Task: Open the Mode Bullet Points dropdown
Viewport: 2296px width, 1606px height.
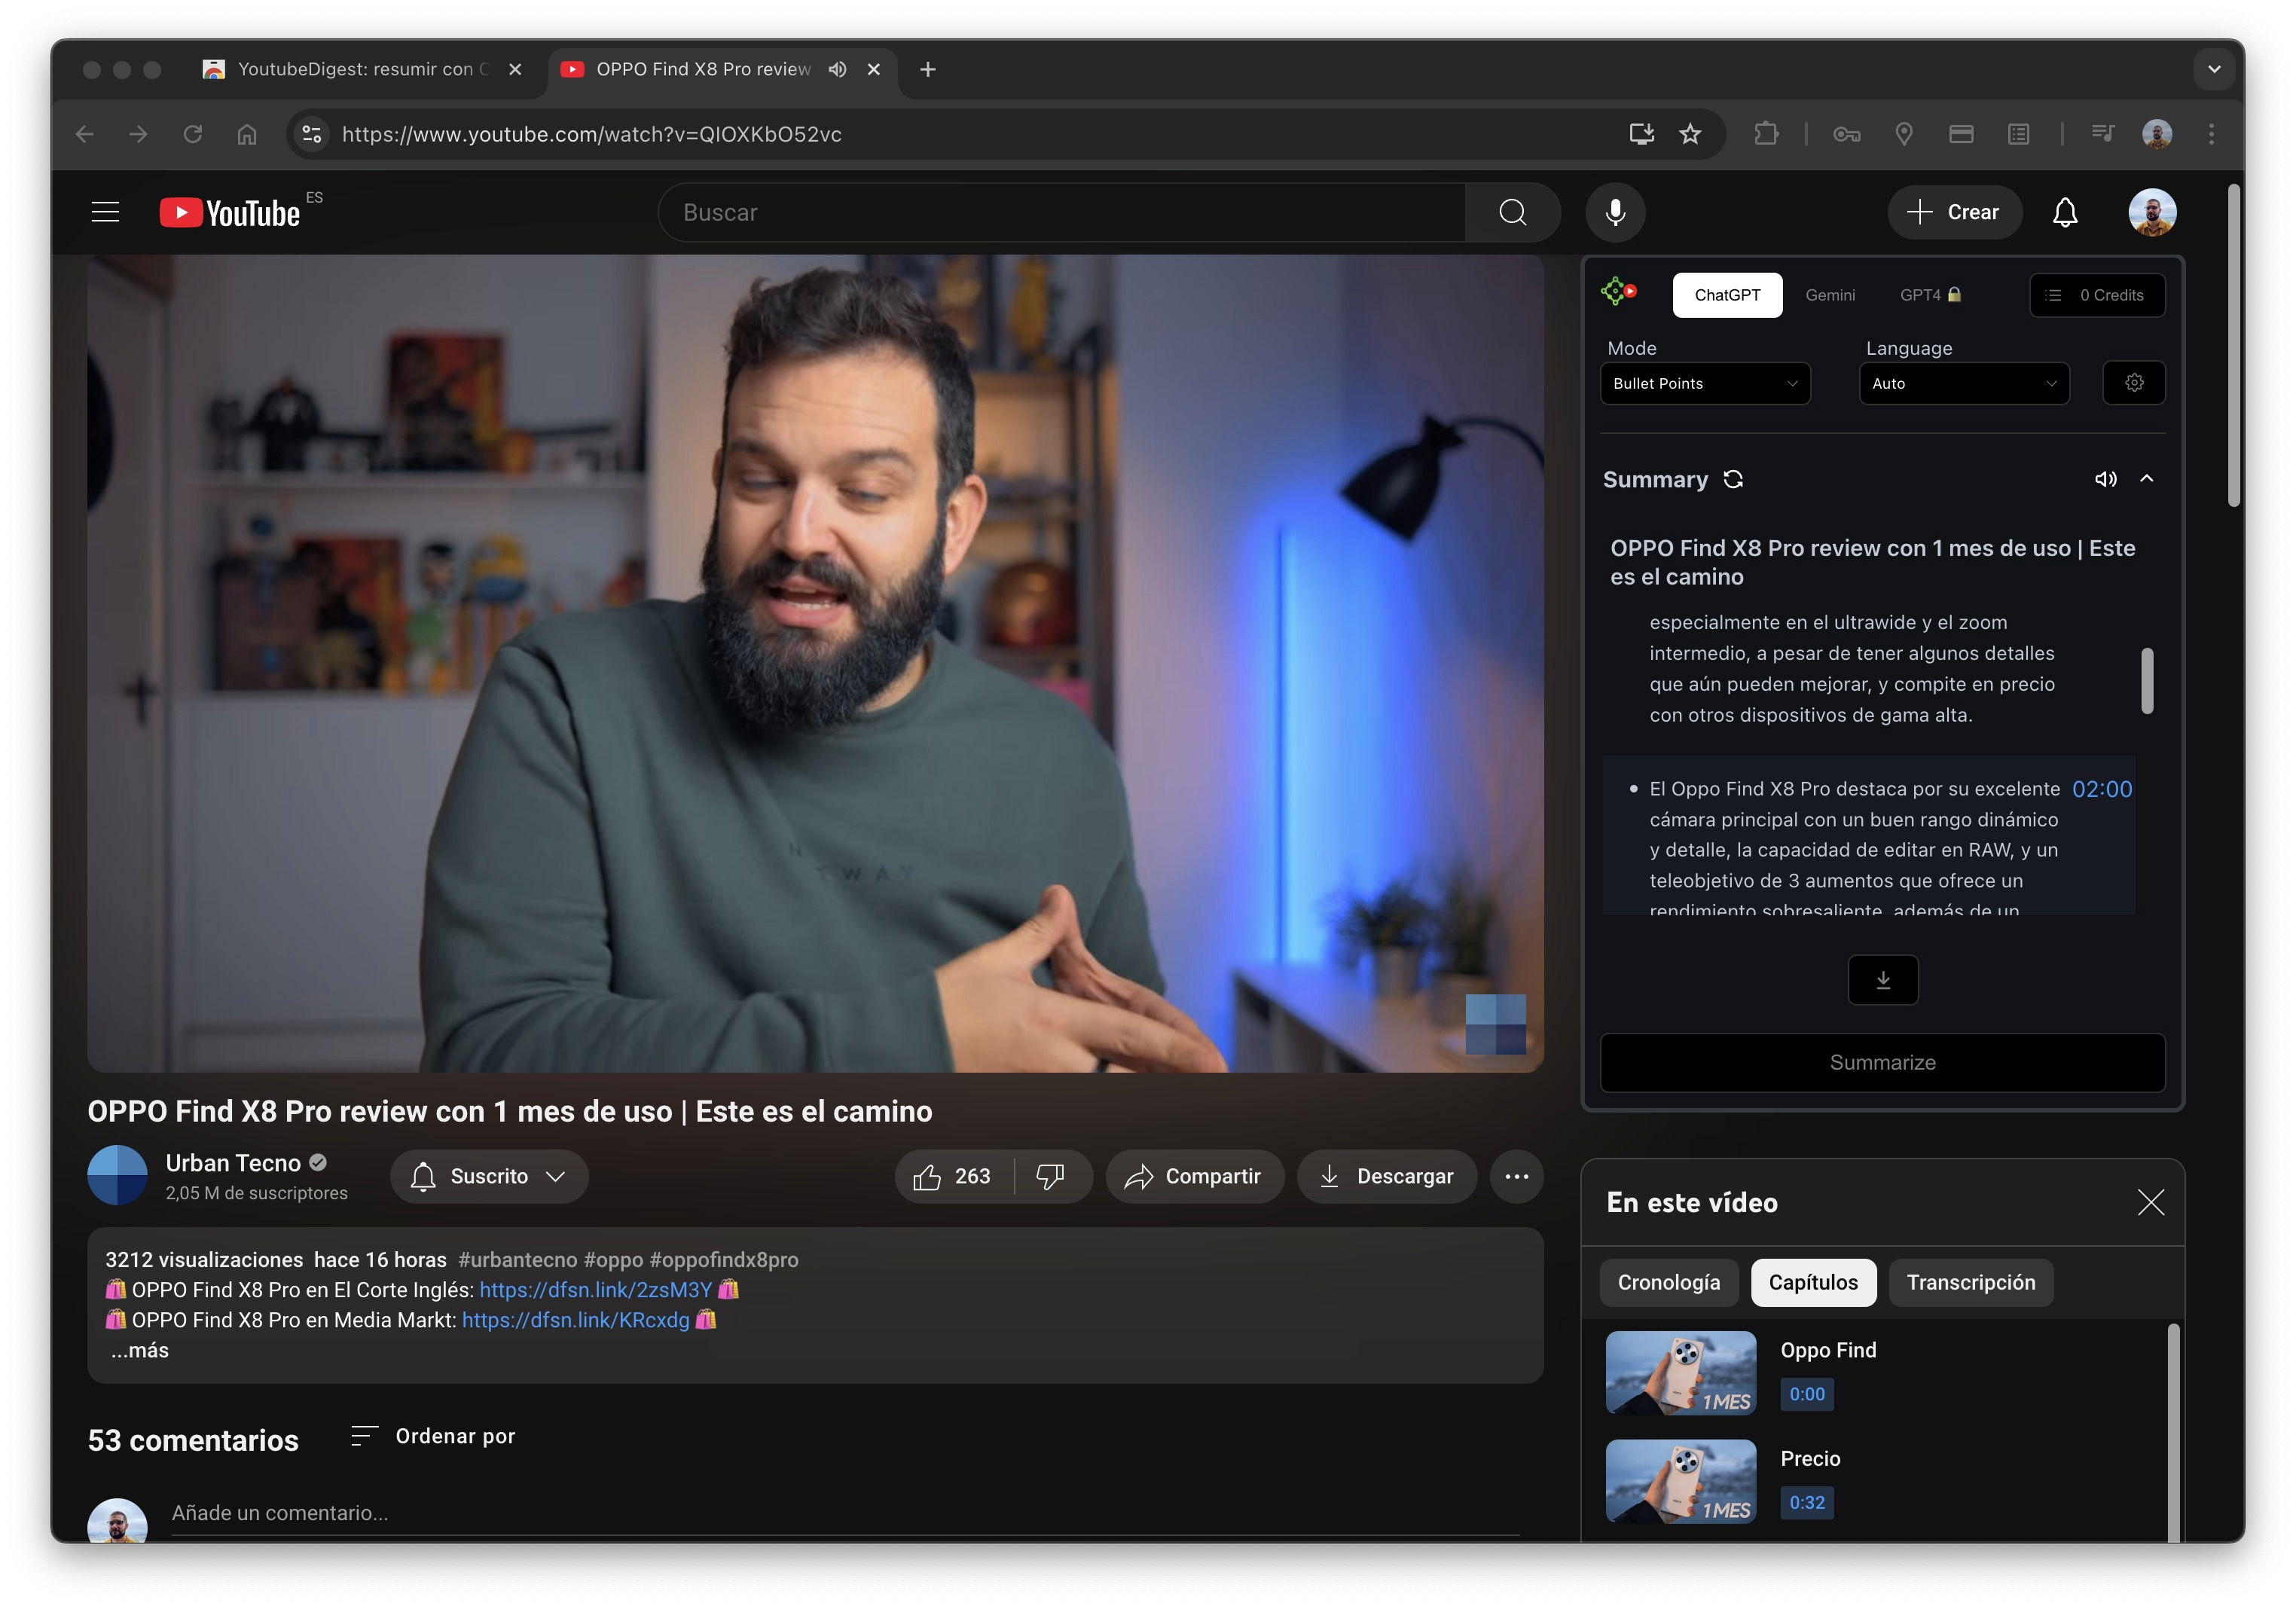Action: coord(1705,384)
